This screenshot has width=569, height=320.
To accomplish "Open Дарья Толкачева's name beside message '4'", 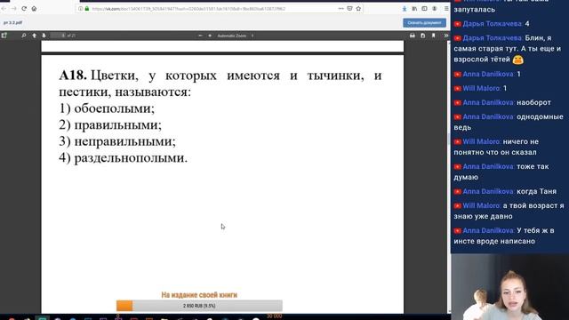I will [x=492, y=24].
